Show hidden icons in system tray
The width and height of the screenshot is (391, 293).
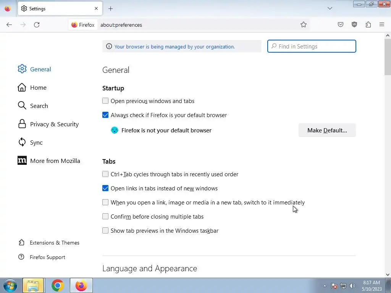coord(325,286)
